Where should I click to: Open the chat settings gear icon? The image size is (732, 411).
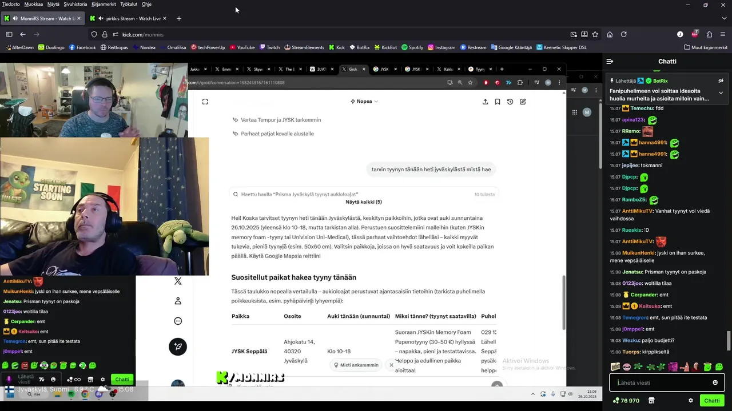(x=691, y=401)
